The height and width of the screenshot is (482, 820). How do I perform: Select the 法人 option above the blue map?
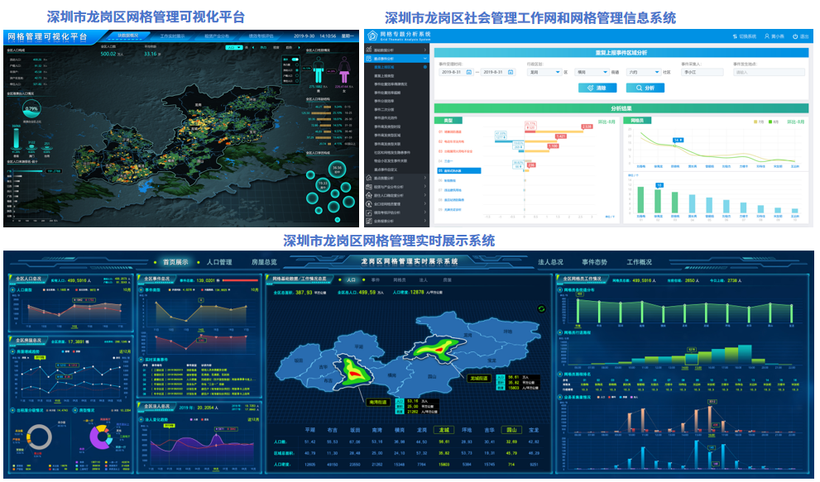tap(423, 280)
